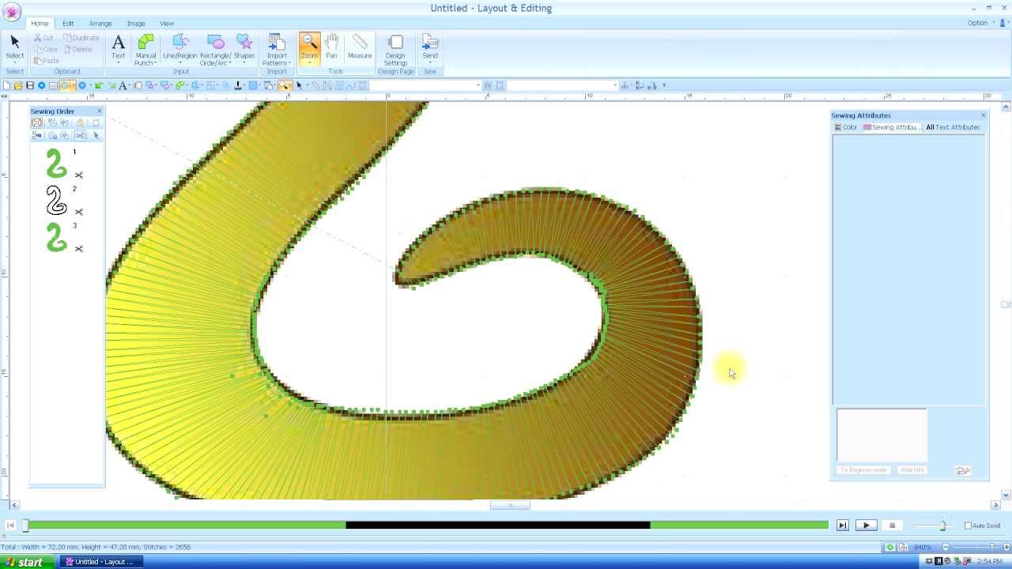The image size is (1012, 569).
Task: Click Untitled - Layout taskbar button
Action: click(x=100, y=562)
